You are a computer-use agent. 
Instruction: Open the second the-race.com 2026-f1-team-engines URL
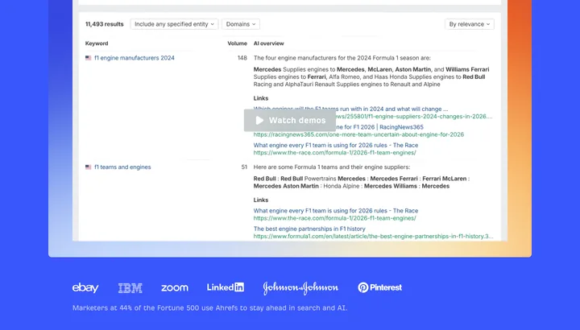click(334, 218)
